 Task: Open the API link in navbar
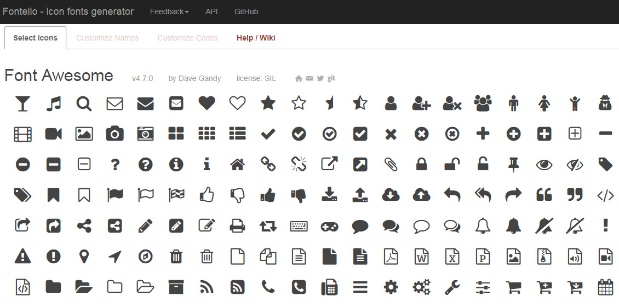(211, 12)
